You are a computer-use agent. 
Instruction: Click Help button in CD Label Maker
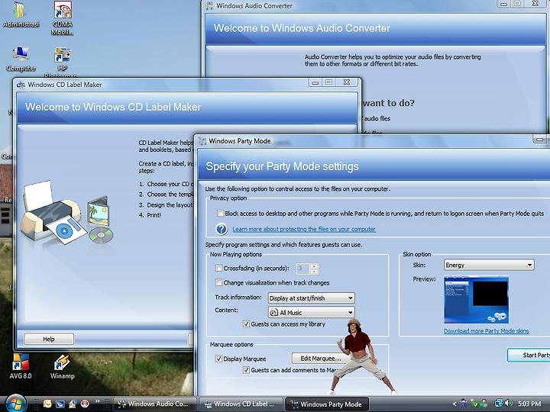click(49, 339)
